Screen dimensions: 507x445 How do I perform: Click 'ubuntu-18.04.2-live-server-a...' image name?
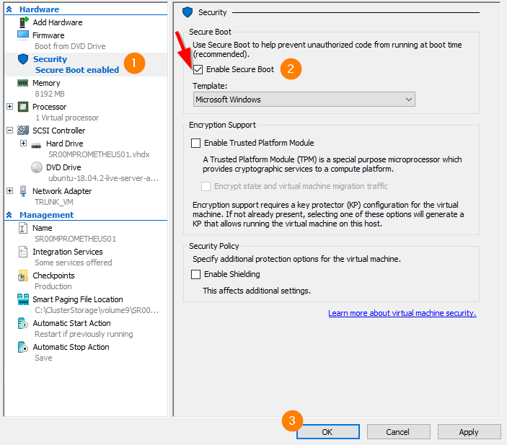[x=103, y=178]
